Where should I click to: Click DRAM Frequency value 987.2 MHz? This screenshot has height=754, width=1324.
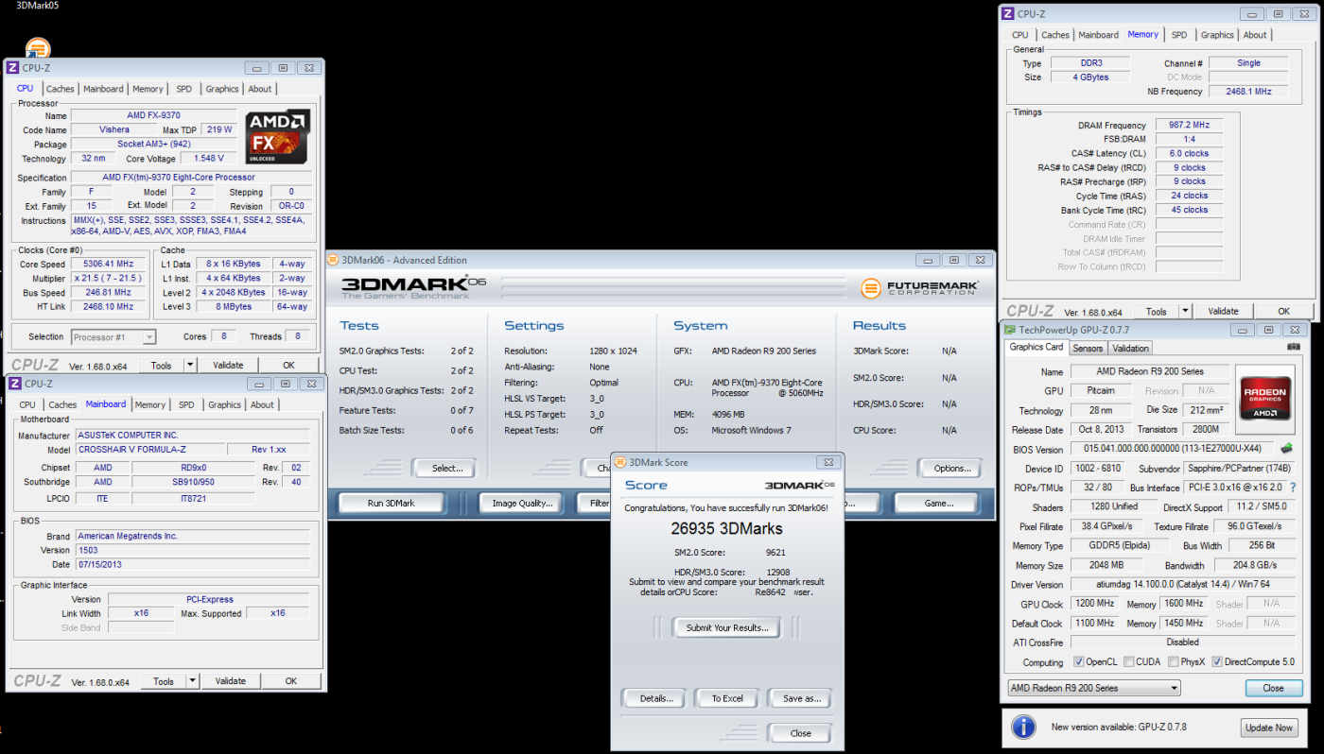1189,125
